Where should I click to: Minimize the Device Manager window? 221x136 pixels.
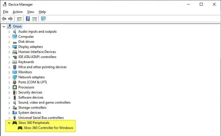[188, 4]
